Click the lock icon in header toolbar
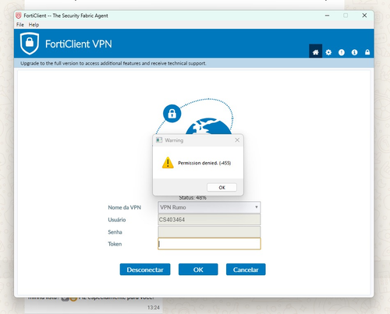The height and width of the screenshot is (314, 390). (x=367, y=52)
